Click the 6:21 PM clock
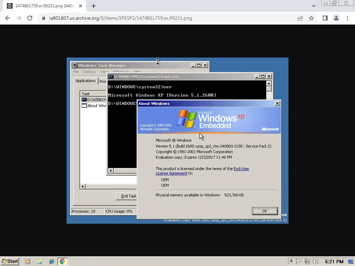The height and width of the screenshot is (266, 355). tap(334, 261)
